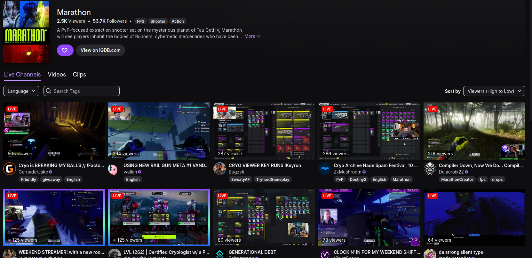Screen dimensions: 532x258
Task: Select the drops tag under Delacroix22
Action: 497,180
